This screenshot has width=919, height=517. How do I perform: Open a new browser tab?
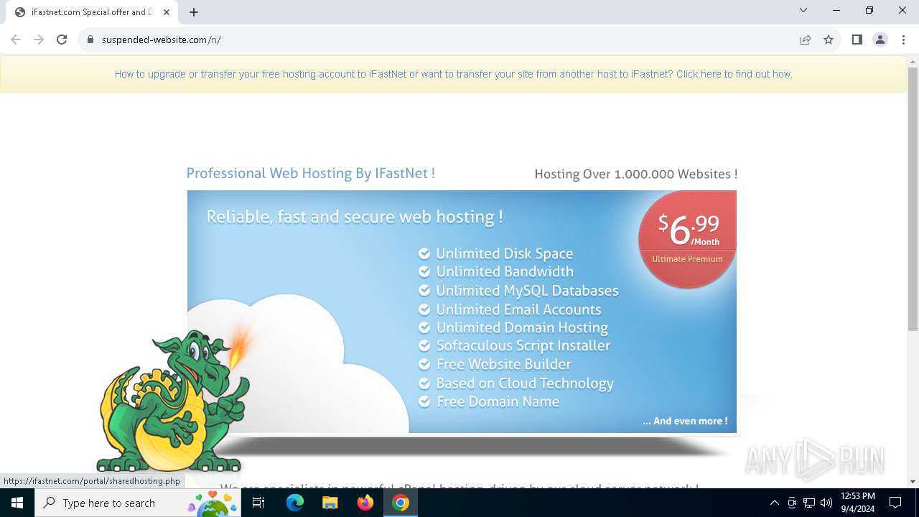pyautogui.click(x=194, y=12)
